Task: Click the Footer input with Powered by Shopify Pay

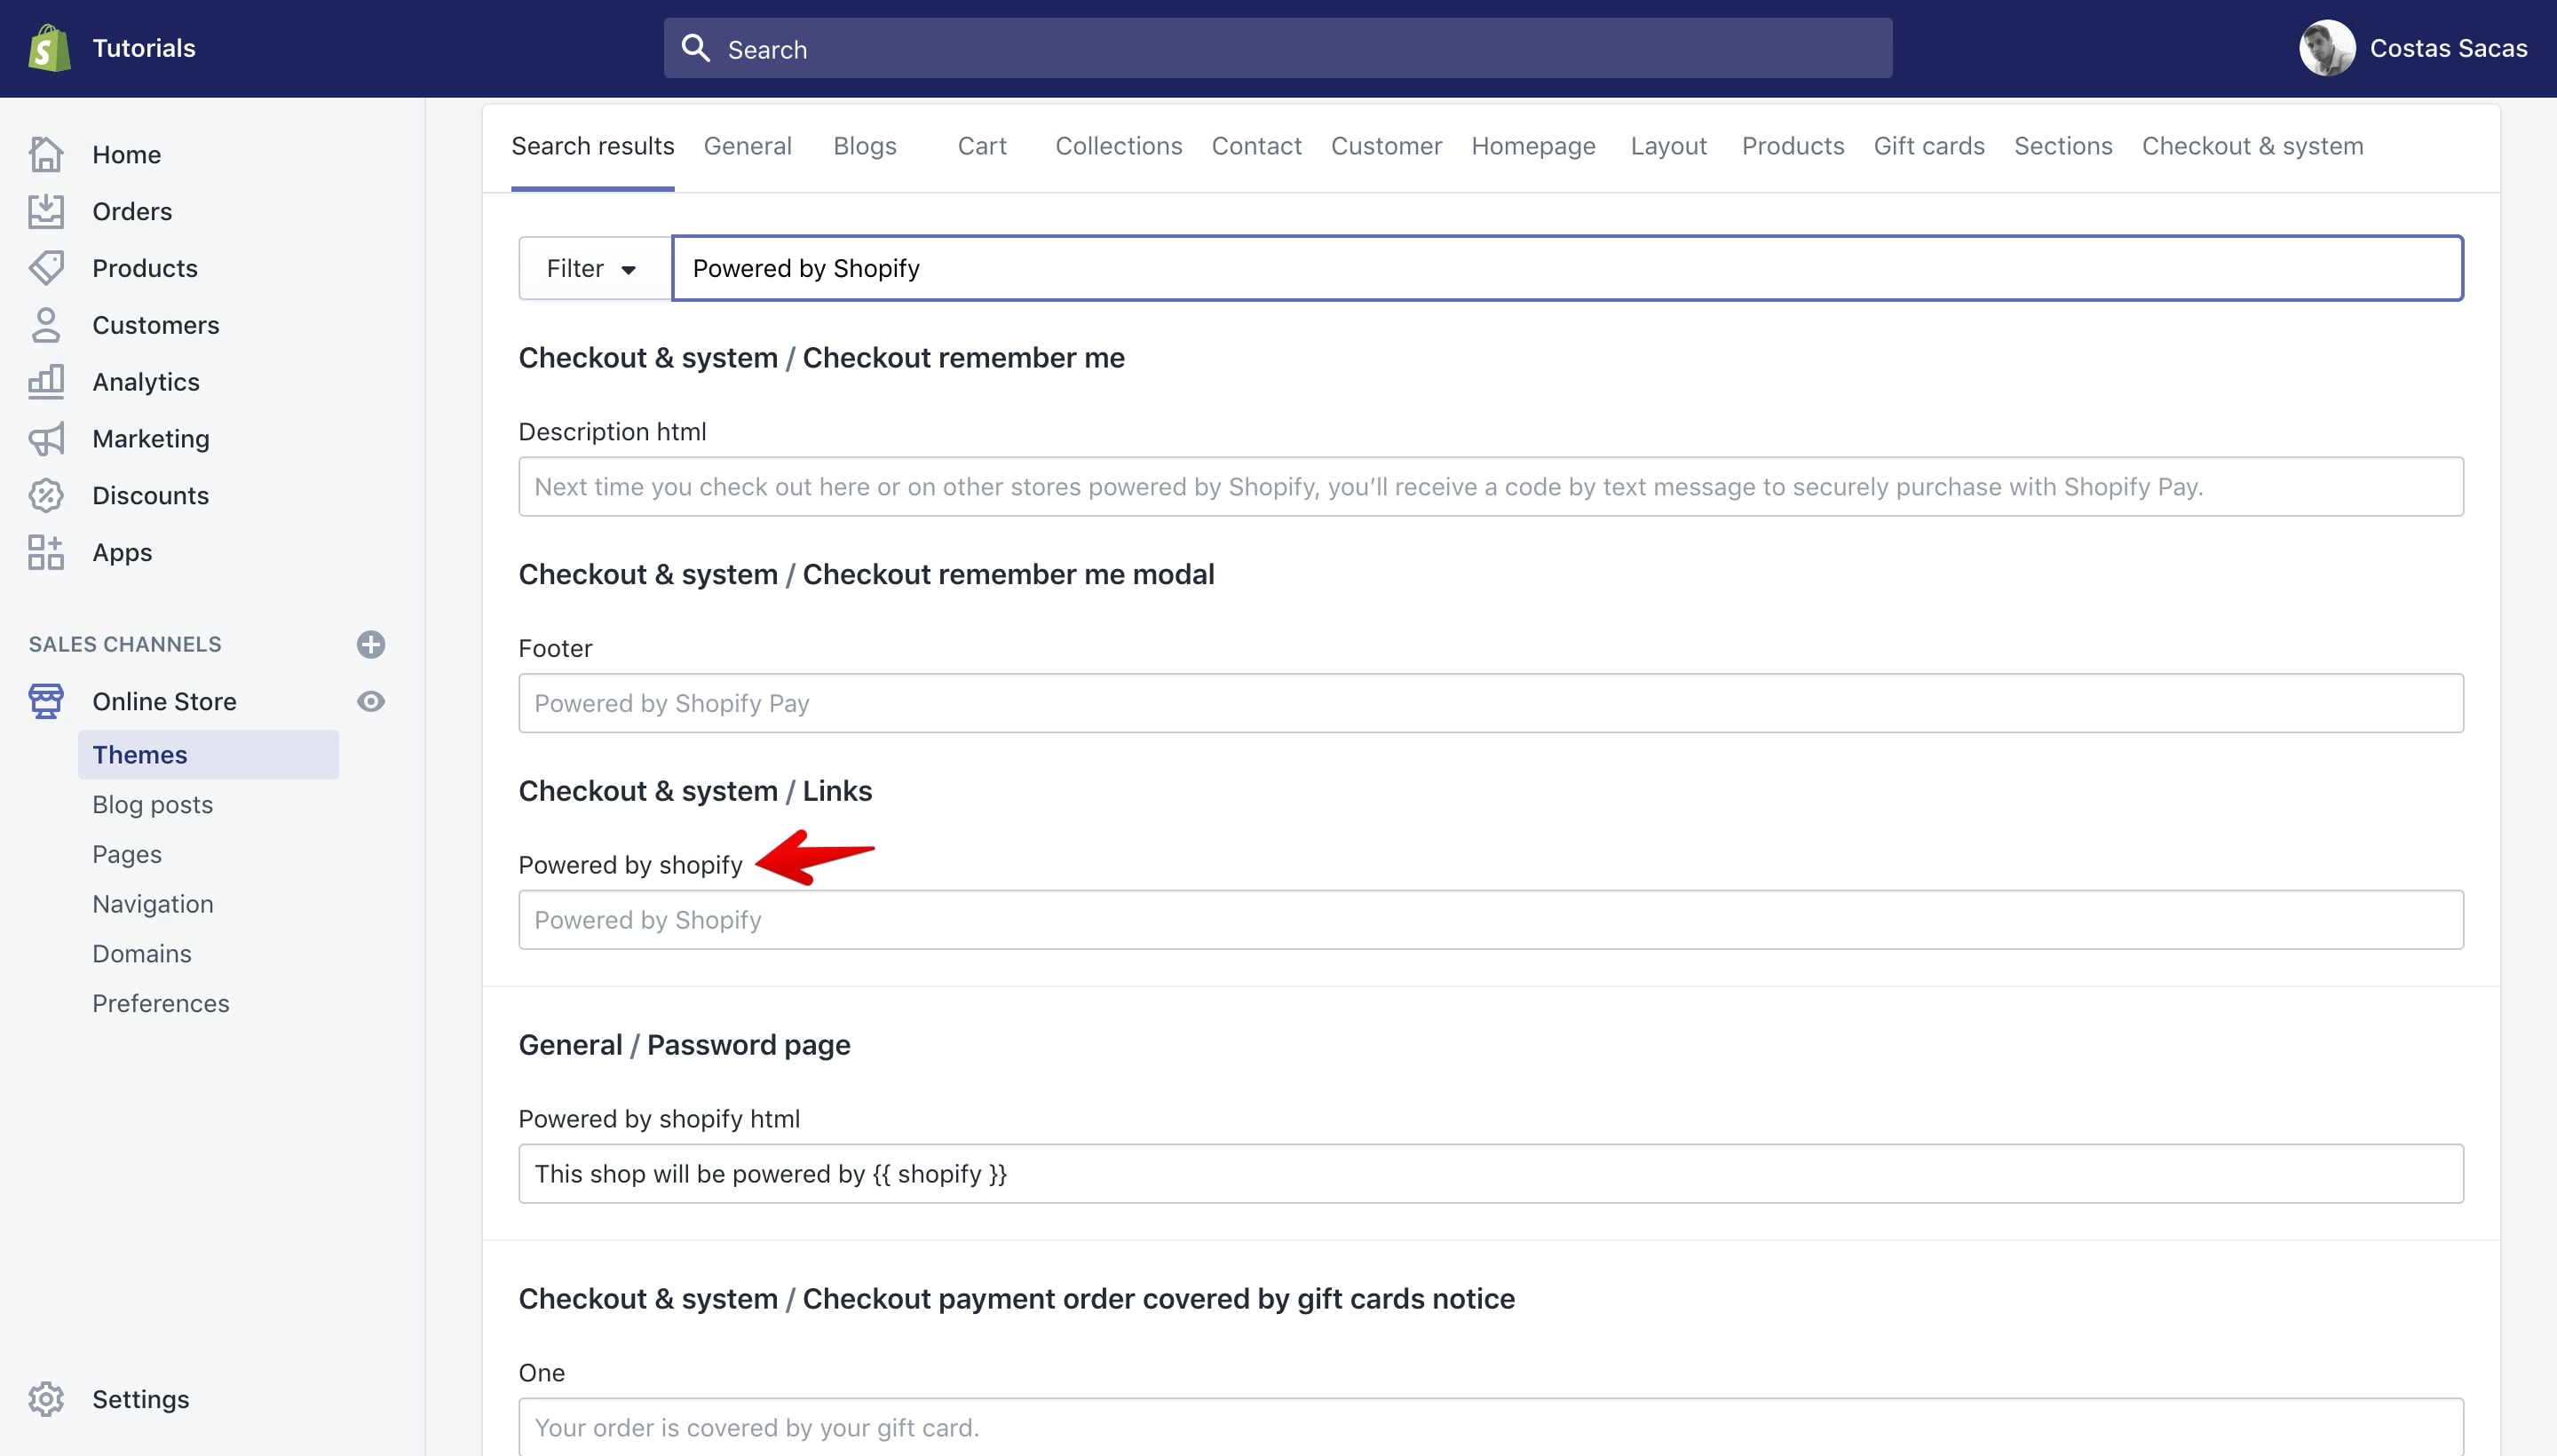Action: (x=1490, y=703)
